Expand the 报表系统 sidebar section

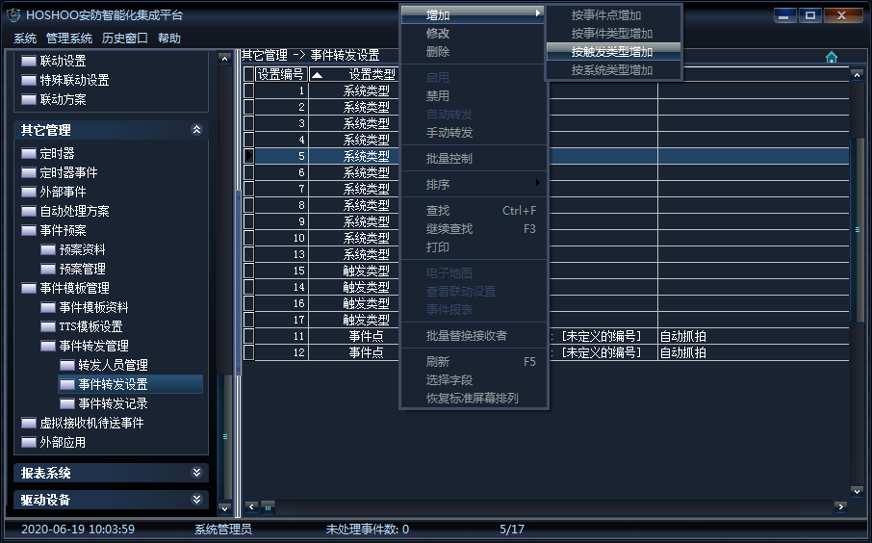(x=196, y=473)
